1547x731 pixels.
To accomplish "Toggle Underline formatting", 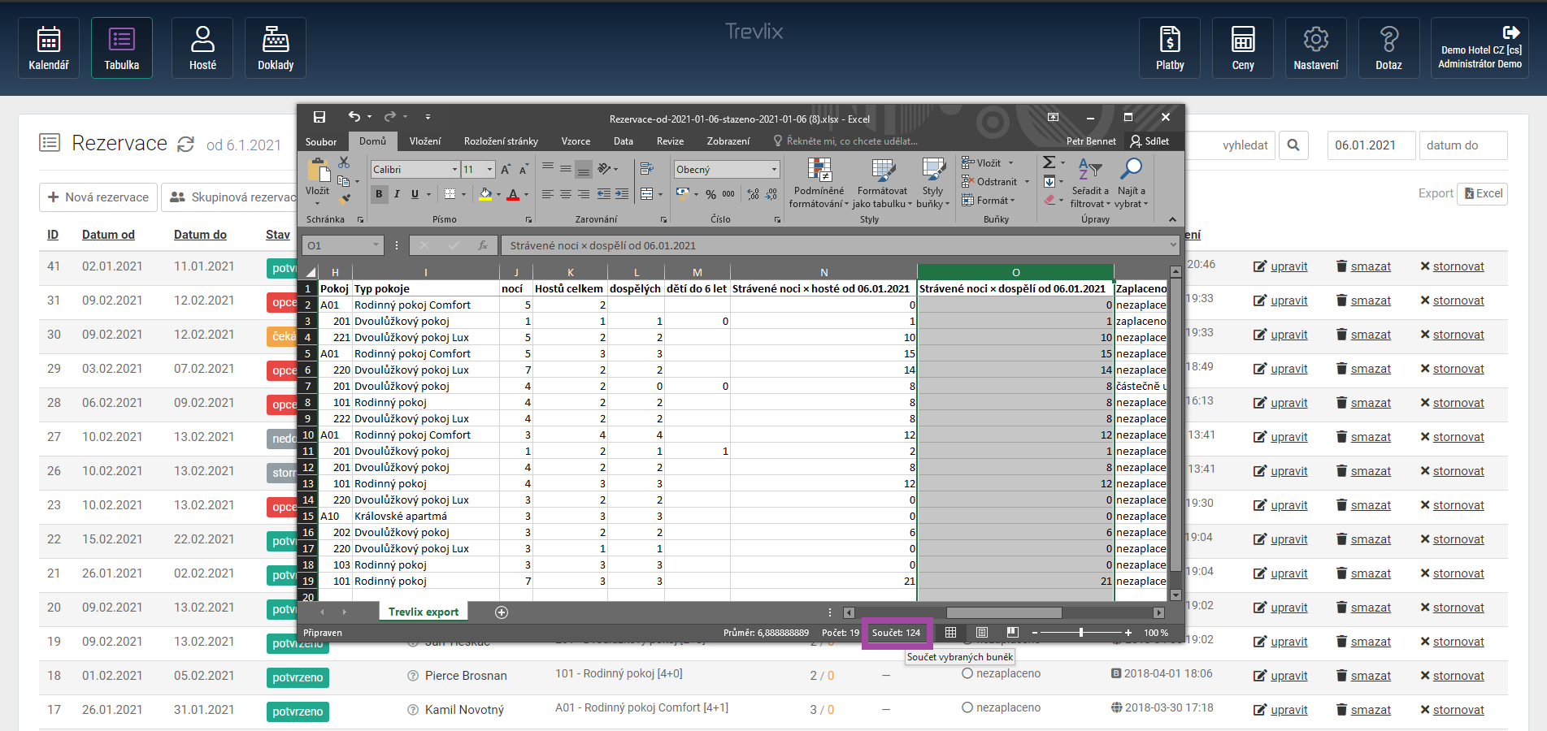I will point(415,194).
